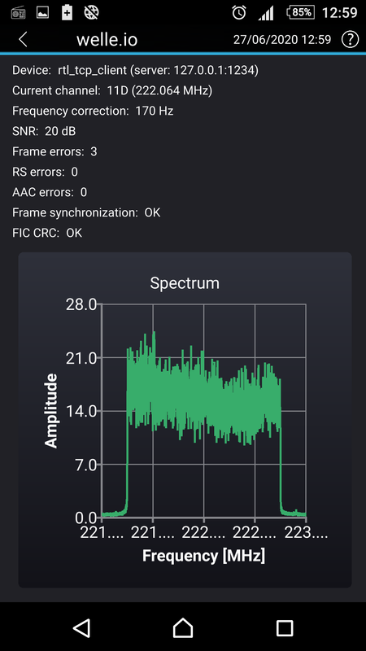
Task: Tap the Frequency [MHz] axis label
Action: pyautogui.click(x=204, y=556)
